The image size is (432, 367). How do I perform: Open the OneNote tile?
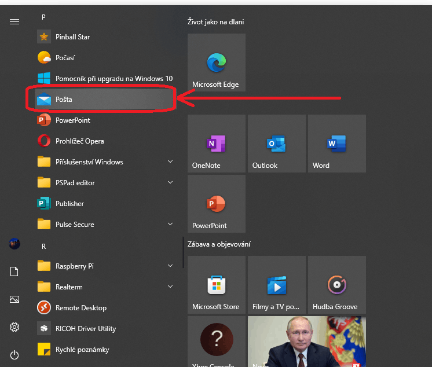pos(217,144)
